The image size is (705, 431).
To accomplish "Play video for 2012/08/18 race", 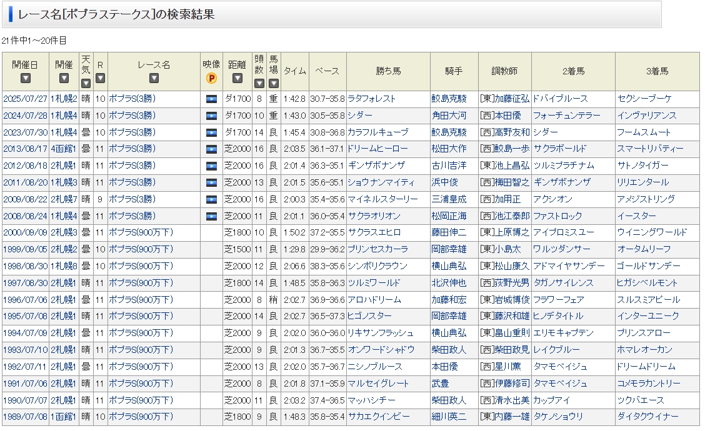I will click(x=211, y=166).
